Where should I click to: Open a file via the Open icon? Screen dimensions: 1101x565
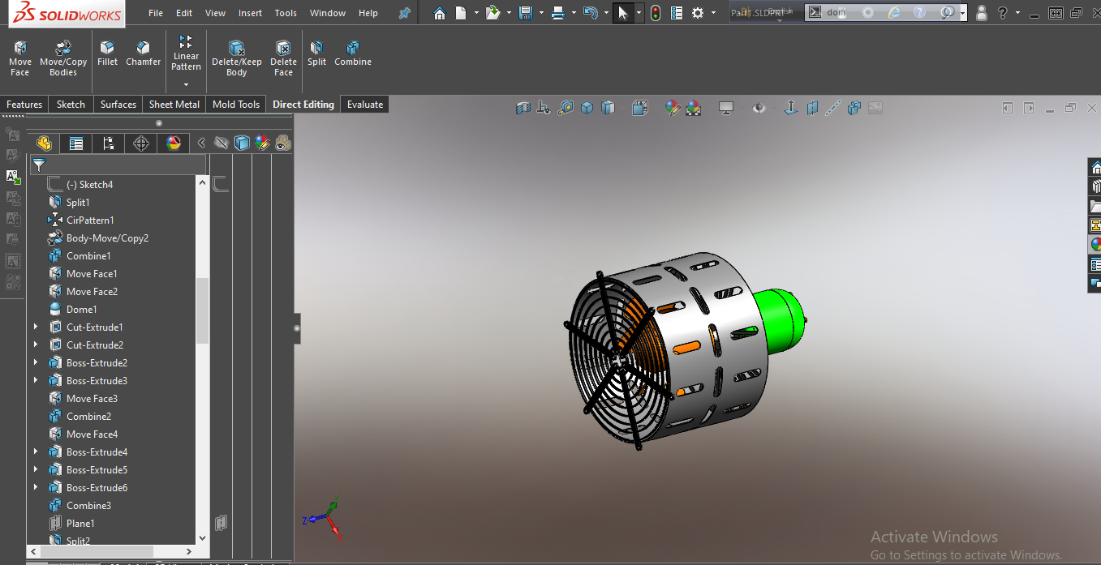492,13
